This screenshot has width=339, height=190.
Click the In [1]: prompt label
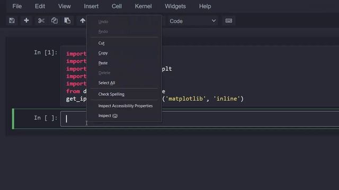pos(46,53)
